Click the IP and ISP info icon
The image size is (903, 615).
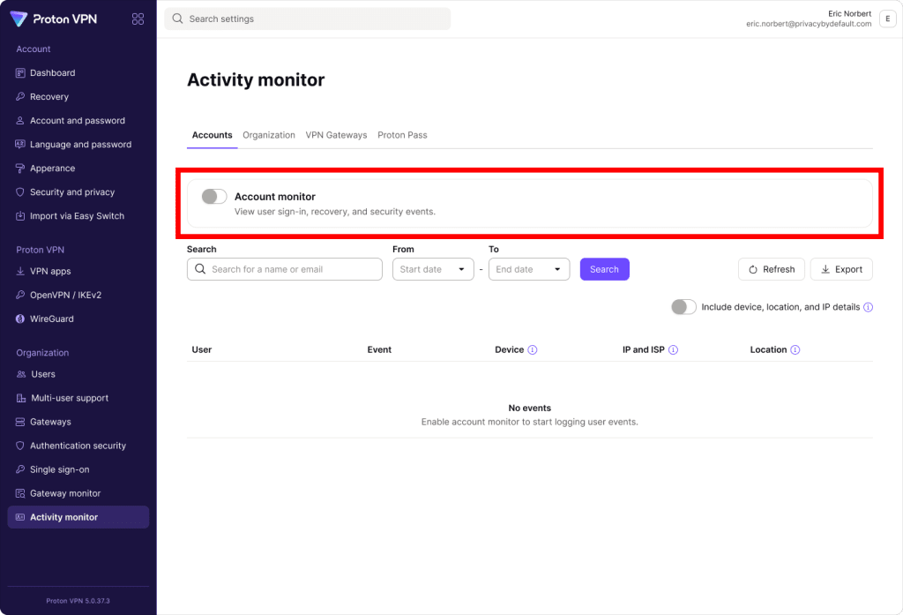673,350
